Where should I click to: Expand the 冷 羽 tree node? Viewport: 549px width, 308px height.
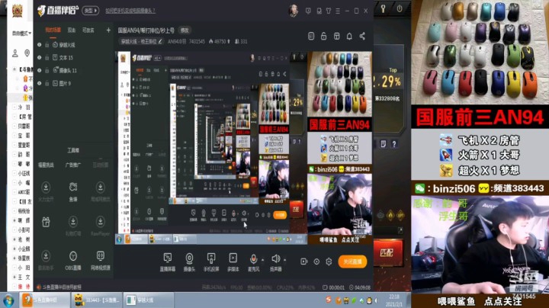14,107
